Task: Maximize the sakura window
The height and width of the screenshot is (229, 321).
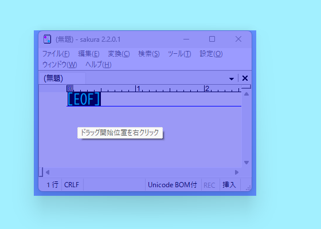Action: click(x=212, y=39)
